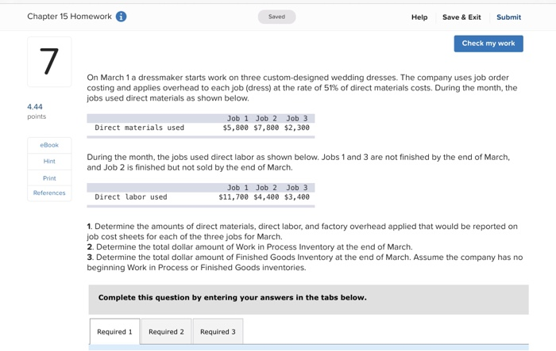Click Save & Exit
The height and width of the screenshot is (351, 556).
tap(461, 17)
